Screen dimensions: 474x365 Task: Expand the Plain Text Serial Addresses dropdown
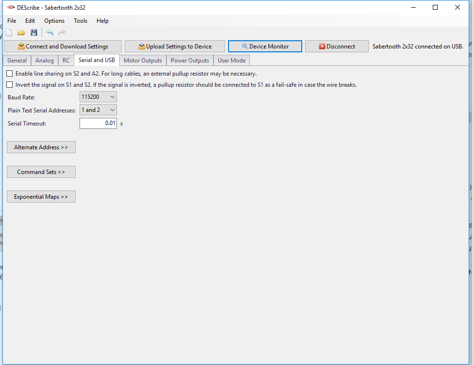click(98, 110)
